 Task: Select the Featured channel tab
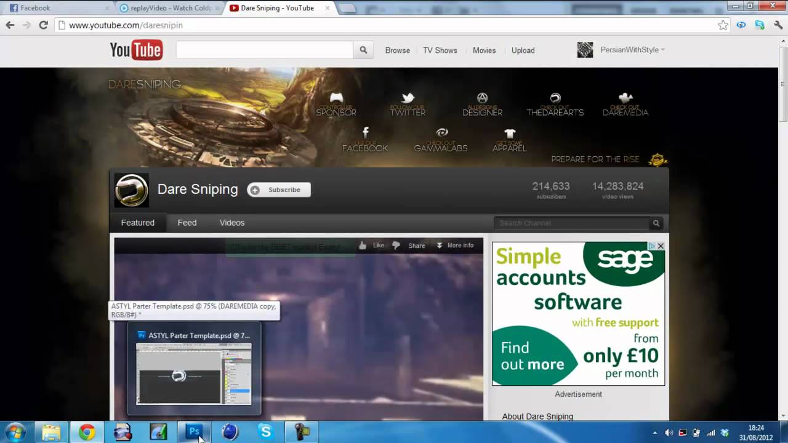138,223
